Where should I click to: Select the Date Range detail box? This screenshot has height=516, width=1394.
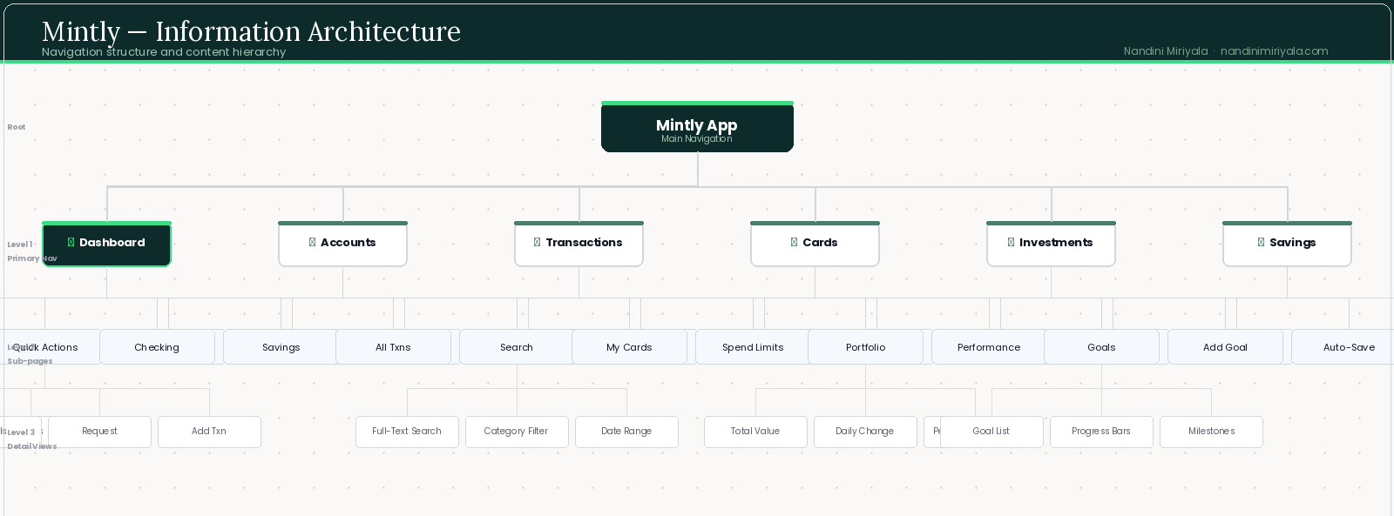point(626,432)
